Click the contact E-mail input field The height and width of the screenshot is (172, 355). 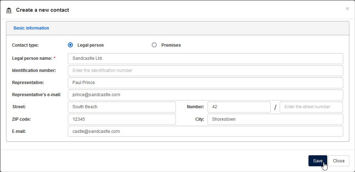pyautogui.click(x=205, y=131)
